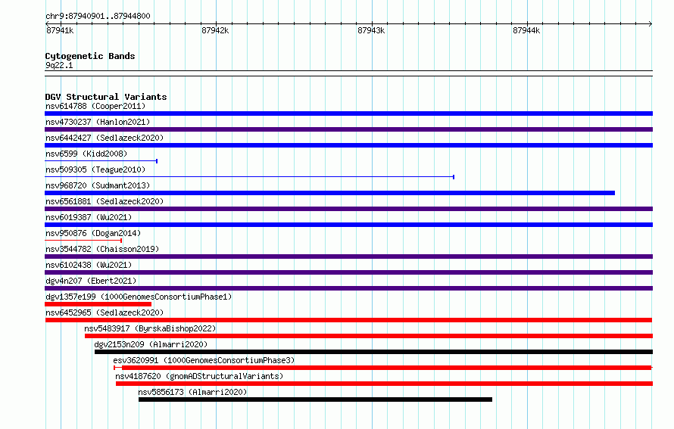The width and height of the screenshot is (674, 429).
Task: Click nsv6452965 (Sedlazeck2020) label
Action: point(105,312)
